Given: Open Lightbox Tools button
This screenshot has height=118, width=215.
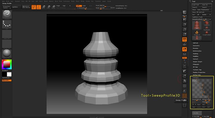Looking at the screenshot, I should tap(202, 17).
